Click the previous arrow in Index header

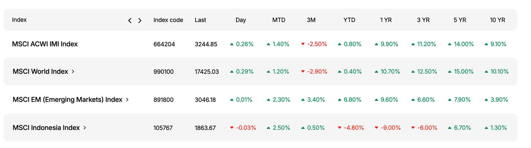[x=130, y=21]
